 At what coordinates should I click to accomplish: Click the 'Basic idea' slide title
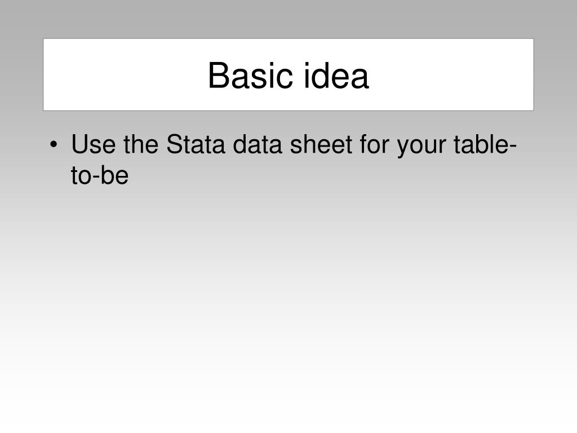coord(288,76)
